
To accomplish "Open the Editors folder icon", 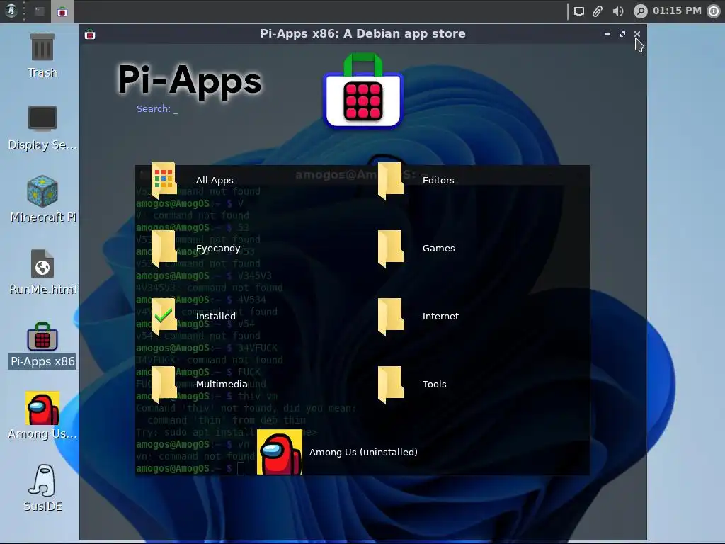I will (x=391, y=181).
